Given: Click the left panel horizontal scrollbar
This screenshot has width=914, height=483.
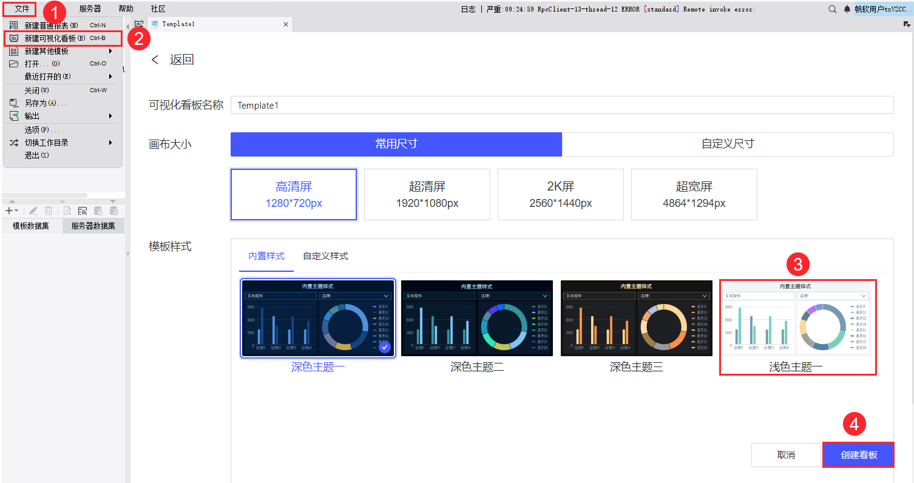Looking at the screenshot, I should click(x=45, y=195).
